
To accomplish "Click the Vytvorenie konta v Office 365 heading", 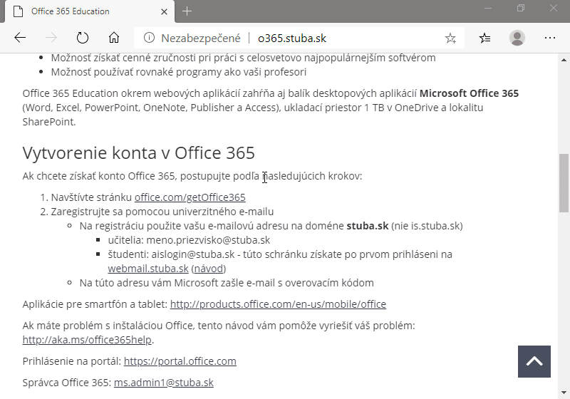I will point(138,153).
